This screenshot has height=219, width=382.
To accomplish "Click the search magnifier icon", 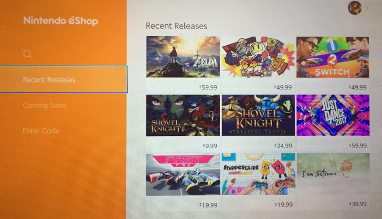I will pos(28,54).
